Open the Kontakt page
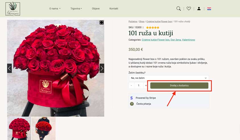 pyautogui.click(x=114, y=9)
